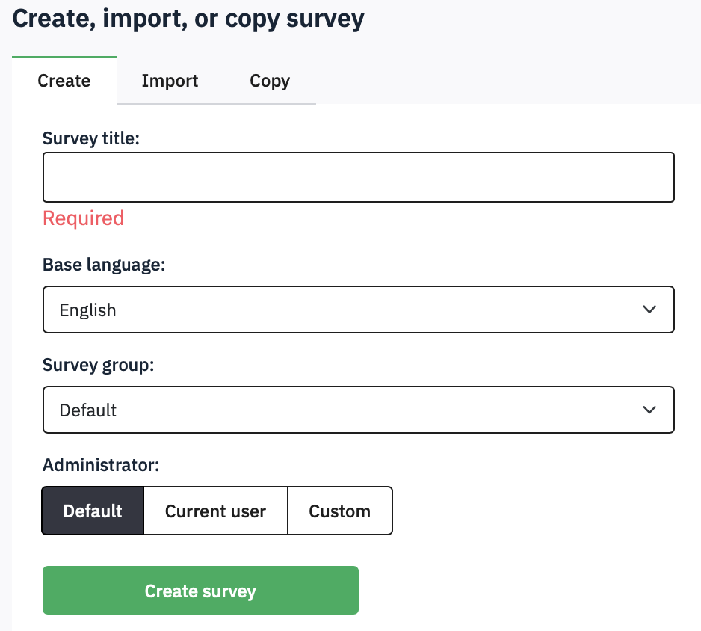The width and height of the screenshot is (701, 631).
Task: Open the Base language combo box showing English
Action: click(x=359, y=310)
